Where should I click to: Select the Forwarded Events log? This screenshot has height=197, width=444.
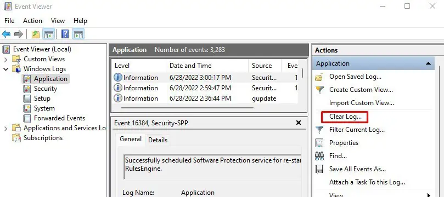click(59, 118)
